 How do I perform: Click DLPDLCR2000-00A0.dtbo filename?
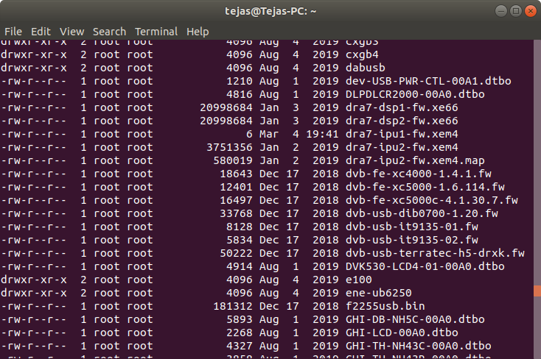[x=415, y=94]
